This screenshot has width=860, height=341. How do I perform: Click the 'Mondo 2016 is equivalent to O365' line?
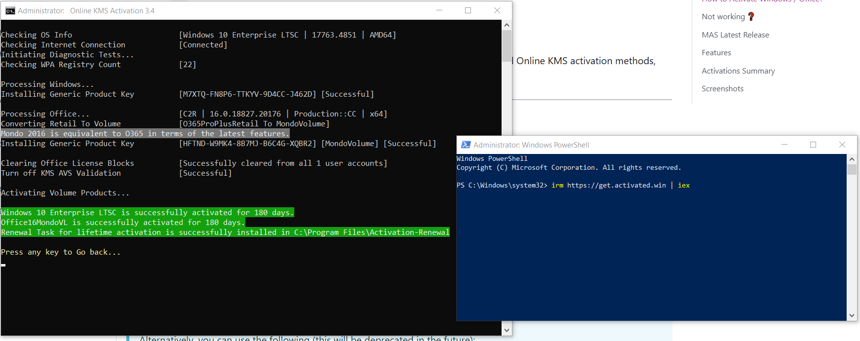pyautogui.click(x=145, y=134)
